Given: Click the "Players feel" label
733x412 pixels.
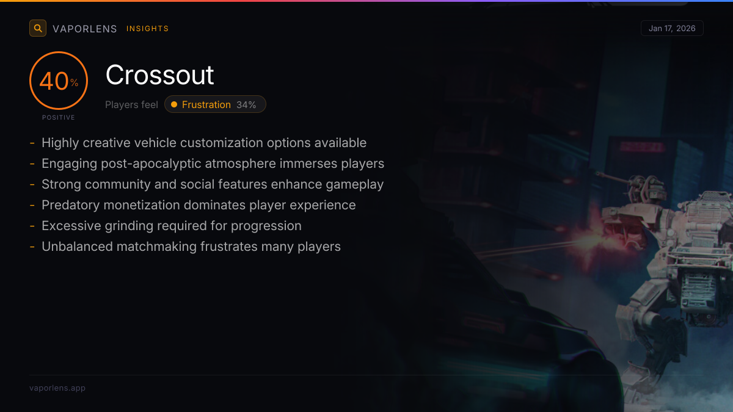Looking at the screenshot, I should (131, 104).
